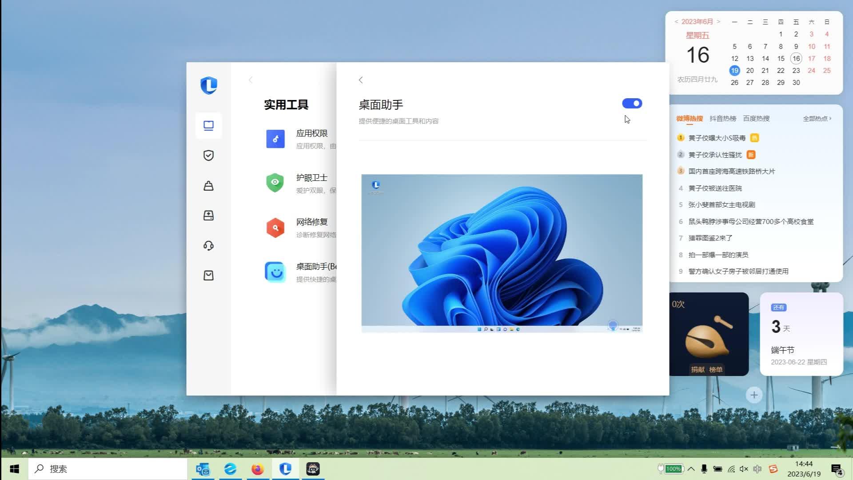This screenshot has width=853, height=480.
Task: Open hot topic 张小斐首部女主电视剧
Action: tap(722, 205)
